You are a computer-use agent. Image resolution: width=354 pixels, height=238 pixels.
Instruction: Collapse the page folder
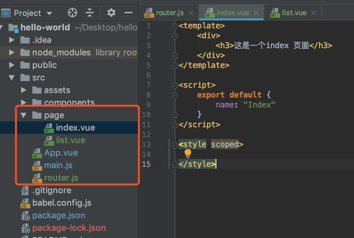23,115
